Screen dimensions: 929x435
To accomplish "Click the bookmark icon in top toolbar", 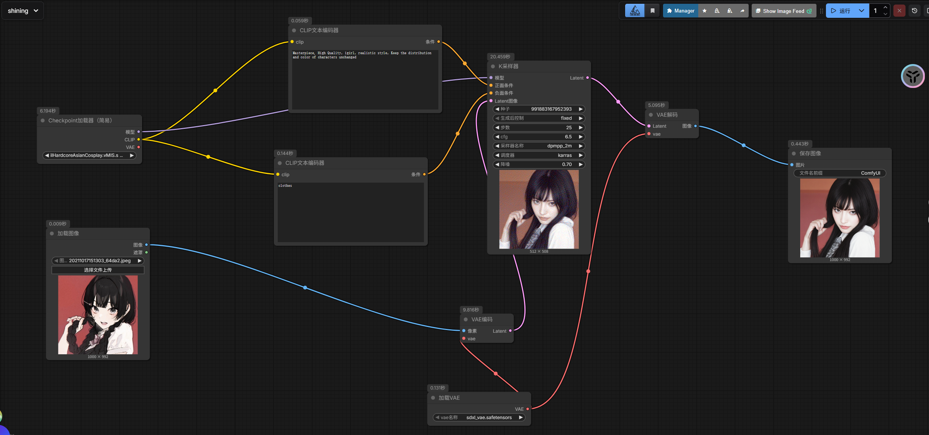I will tap(652, 11).
